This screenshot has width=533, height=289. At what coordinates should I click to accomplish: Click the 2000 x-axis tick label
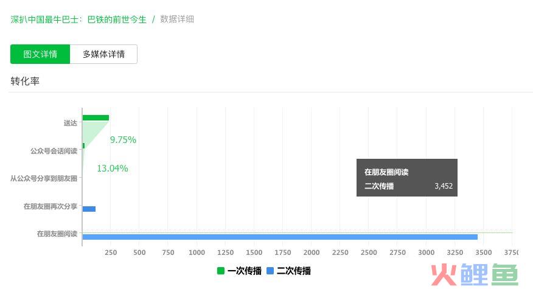tap(312, 252)
